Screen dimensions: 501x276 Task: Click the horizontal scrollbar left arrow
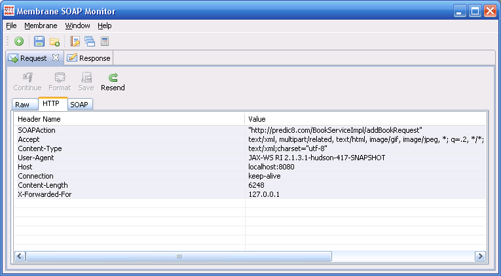coord(20,256)
